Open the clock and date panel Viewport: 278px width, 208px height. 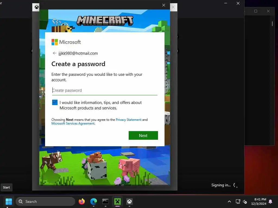(x=259, y=201)
